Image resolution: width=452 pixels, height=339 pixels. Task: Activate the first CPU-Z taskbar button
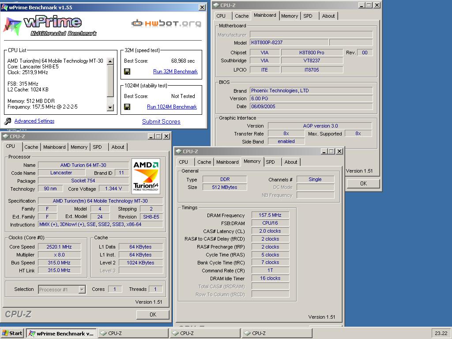click(x=133, y=333)
